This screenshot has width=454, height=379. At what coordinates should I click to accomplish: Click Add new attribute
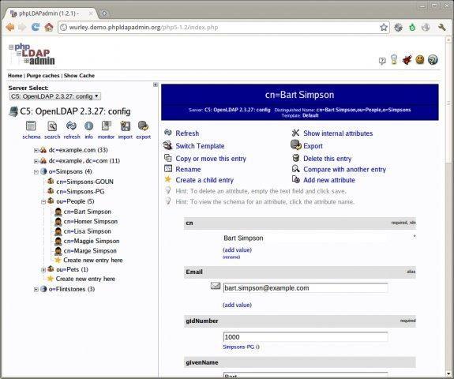click(x=329, y=180)
